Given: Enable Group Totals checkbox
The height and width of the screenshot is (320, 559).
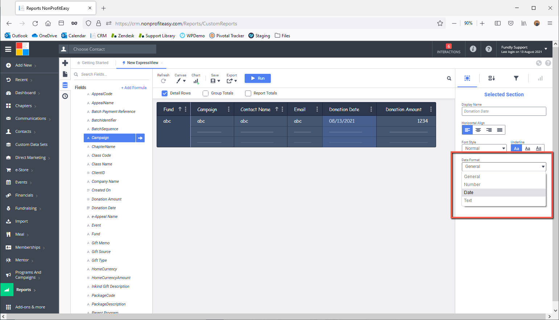Looking at the screenshot, I should coord(206,93).
